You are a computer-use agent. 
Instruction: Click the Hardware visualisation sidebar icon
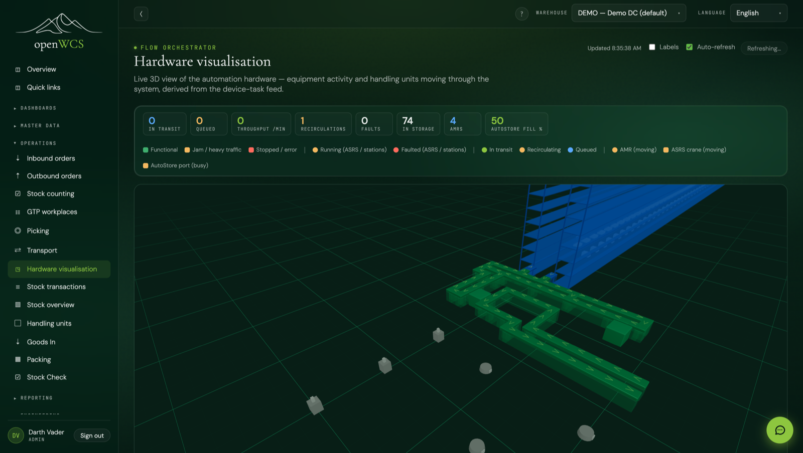[18, 269]
